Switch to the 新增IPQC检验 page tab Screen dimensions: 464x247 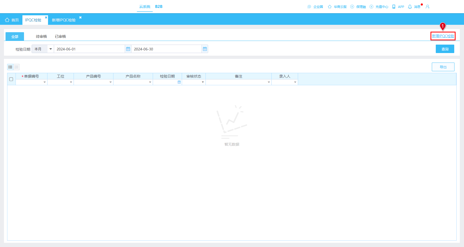coord(64,20)
